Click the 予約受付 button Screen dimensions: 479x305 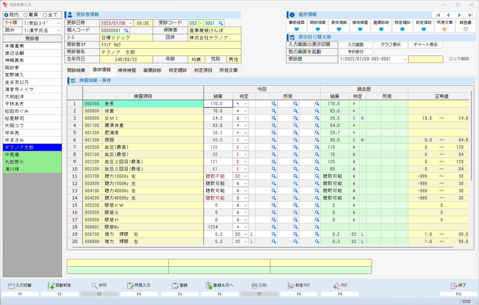coord(355,52)
